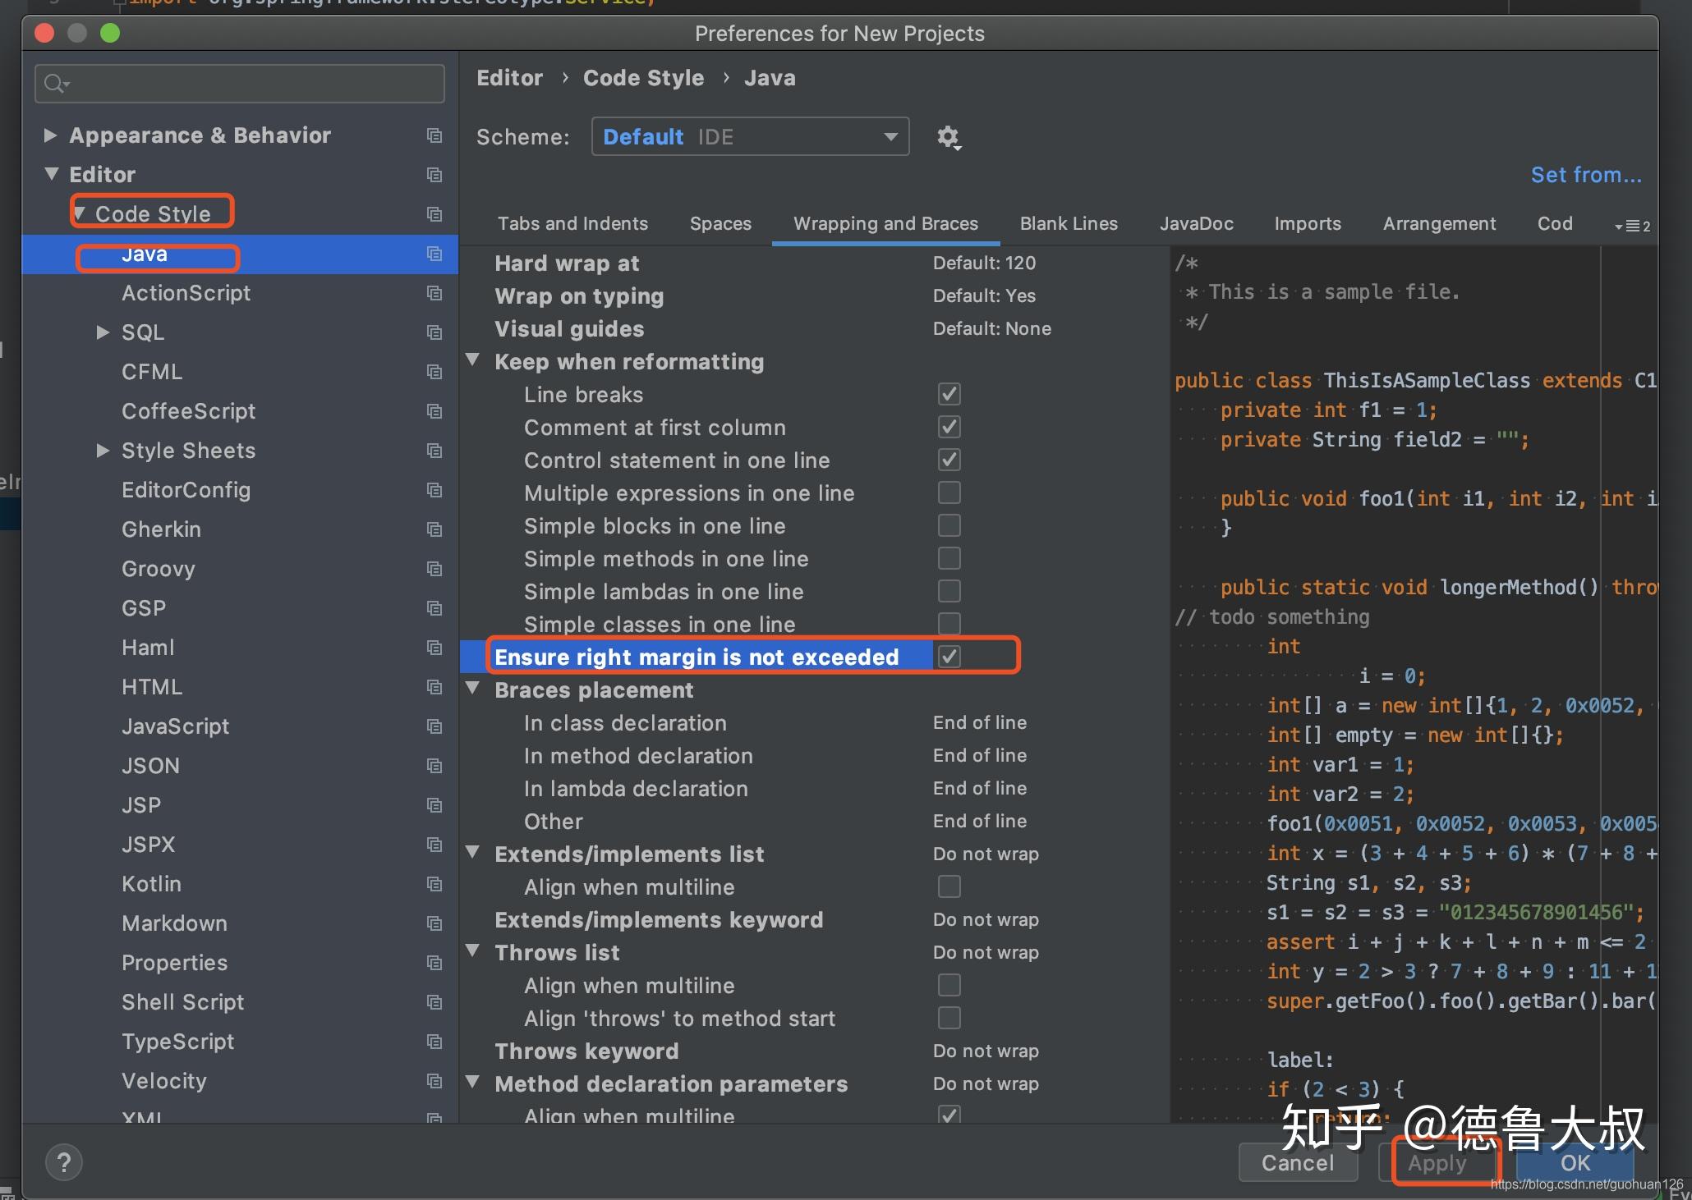Click the Apply button
This screenshot has width=1692, height=1200.
pos(1437,1162)
